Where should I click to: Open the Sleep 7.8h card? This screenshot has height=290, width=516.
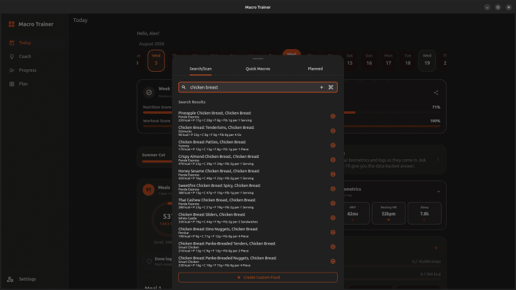tap(424, 213)
